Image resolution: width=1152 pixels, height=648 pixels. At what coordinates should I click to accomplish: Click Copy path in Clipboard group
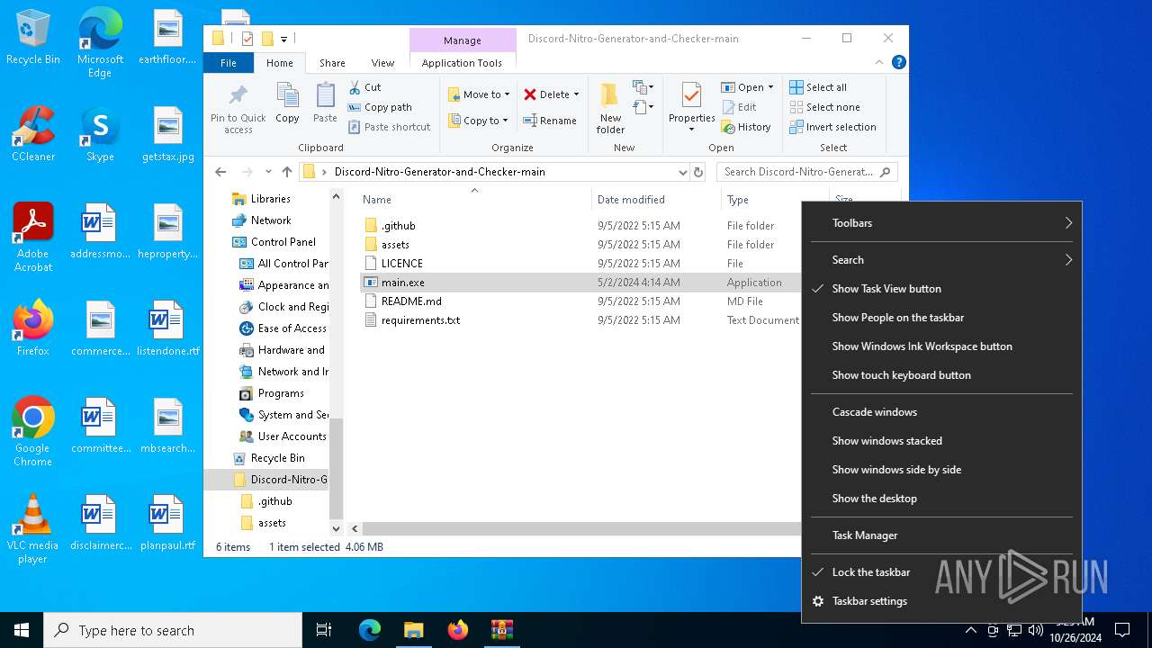[380, 107]
